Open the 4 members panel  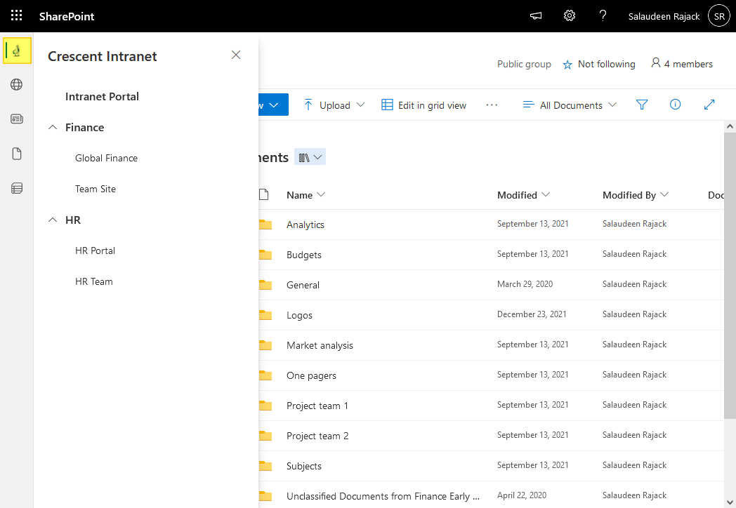pos(681,64)
